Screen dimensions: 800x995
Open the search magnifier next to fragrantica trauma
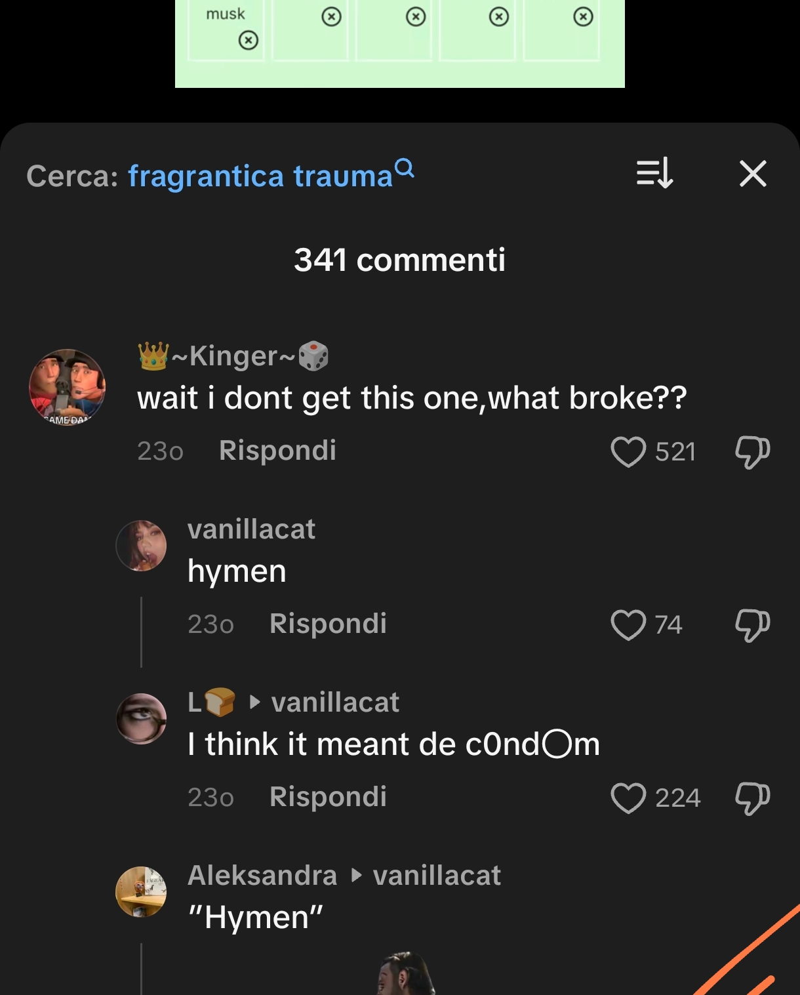click(x=405, y=169)
